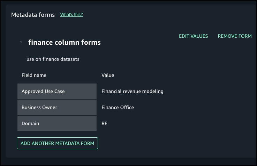Click the Finance Office value

pos(118,107)
